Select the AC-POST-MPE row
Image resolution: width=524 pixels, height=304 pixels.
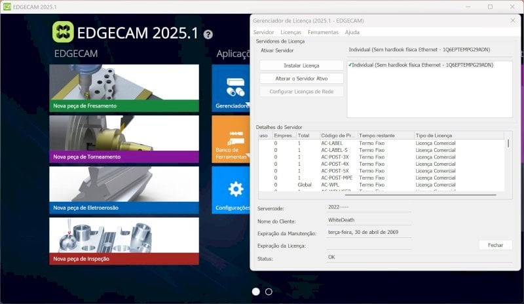[381, 178]
